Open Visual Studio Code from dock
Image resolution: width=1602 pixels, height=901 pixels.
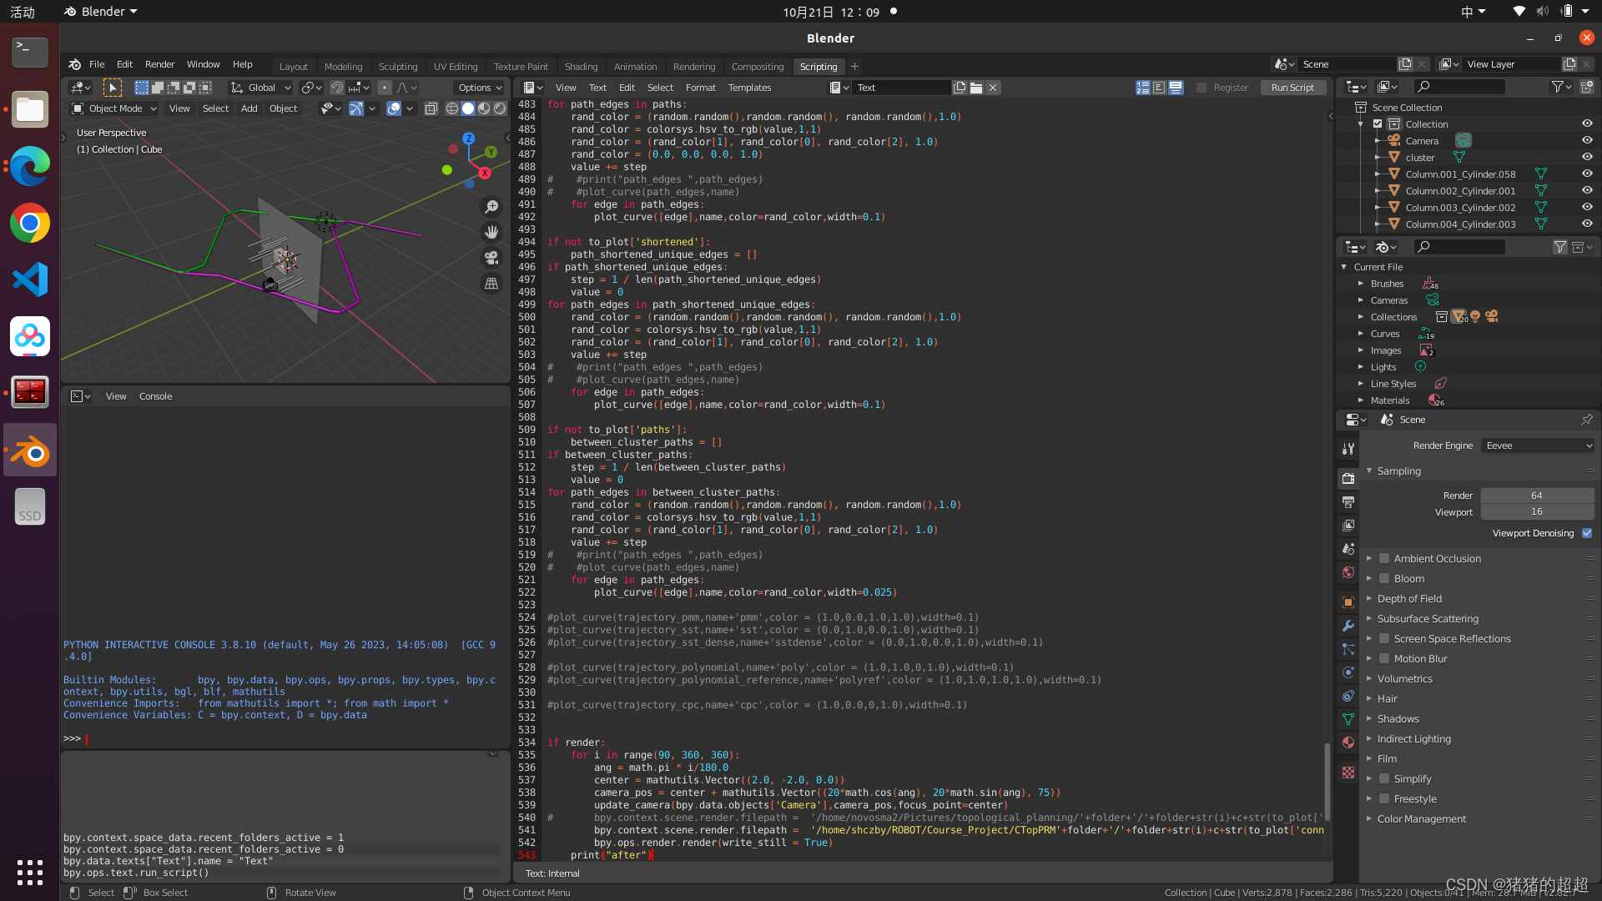tap(30, 279)
